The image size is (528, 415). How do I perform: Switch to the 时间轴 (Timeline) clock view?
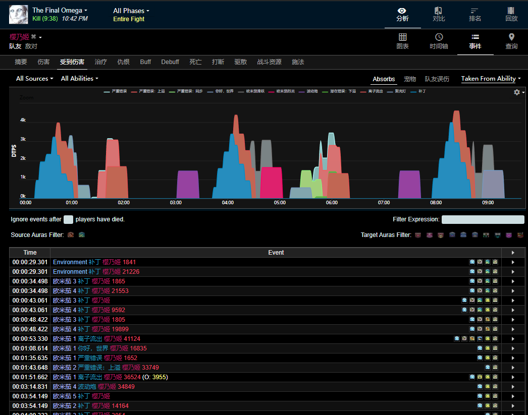(x=439, y=41)
